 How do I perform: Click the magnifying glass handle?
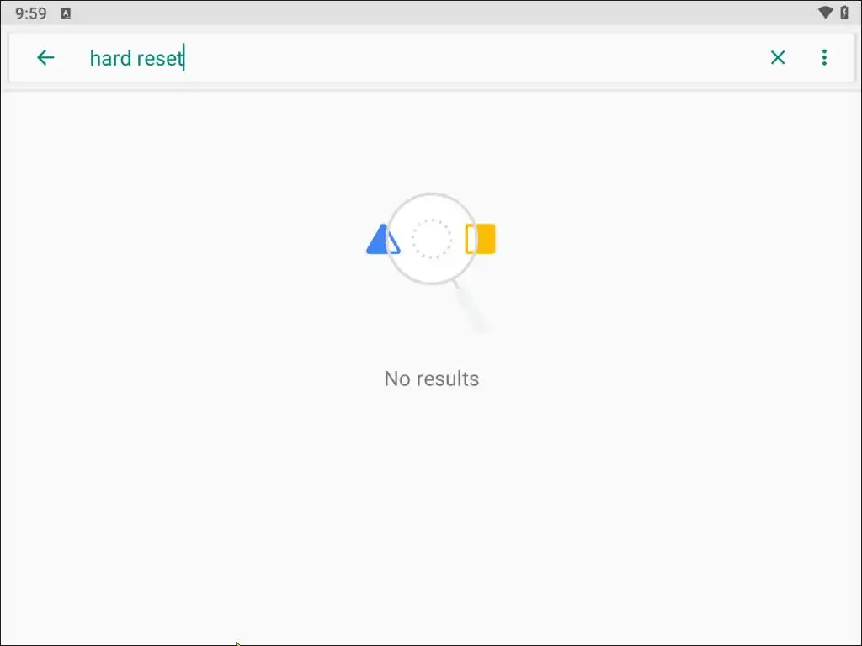470,306
